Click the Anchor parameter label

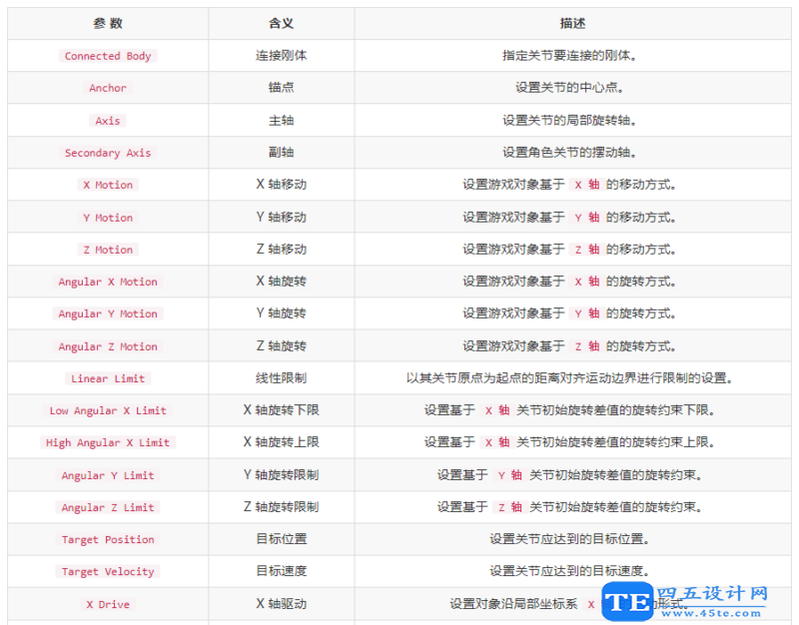pyautogui.click(x=108, y=88)
